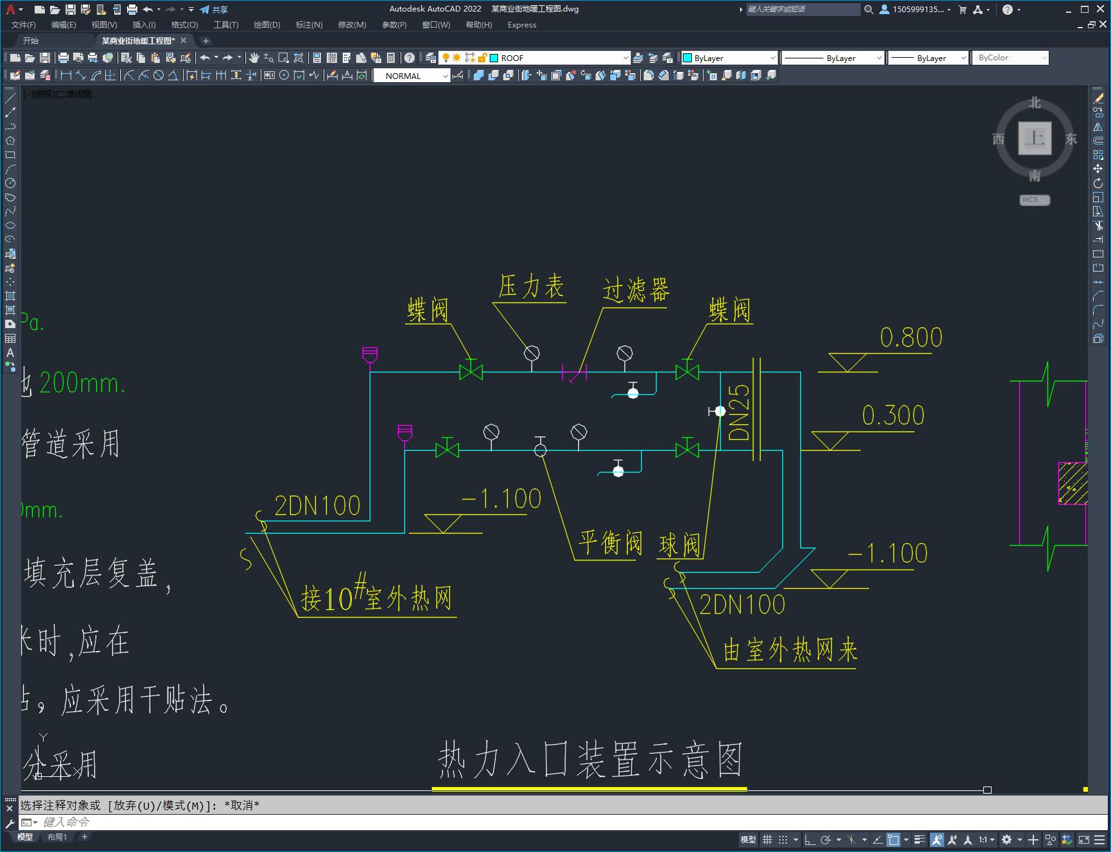Select the Line tool in draw toolbar
The image size is (1111, 852).
point(10,98)
